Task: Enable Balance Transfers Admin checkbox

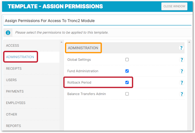Action: point(127,94)
